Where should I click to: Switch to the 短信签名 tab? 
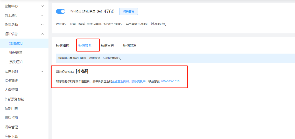point(85,46)
